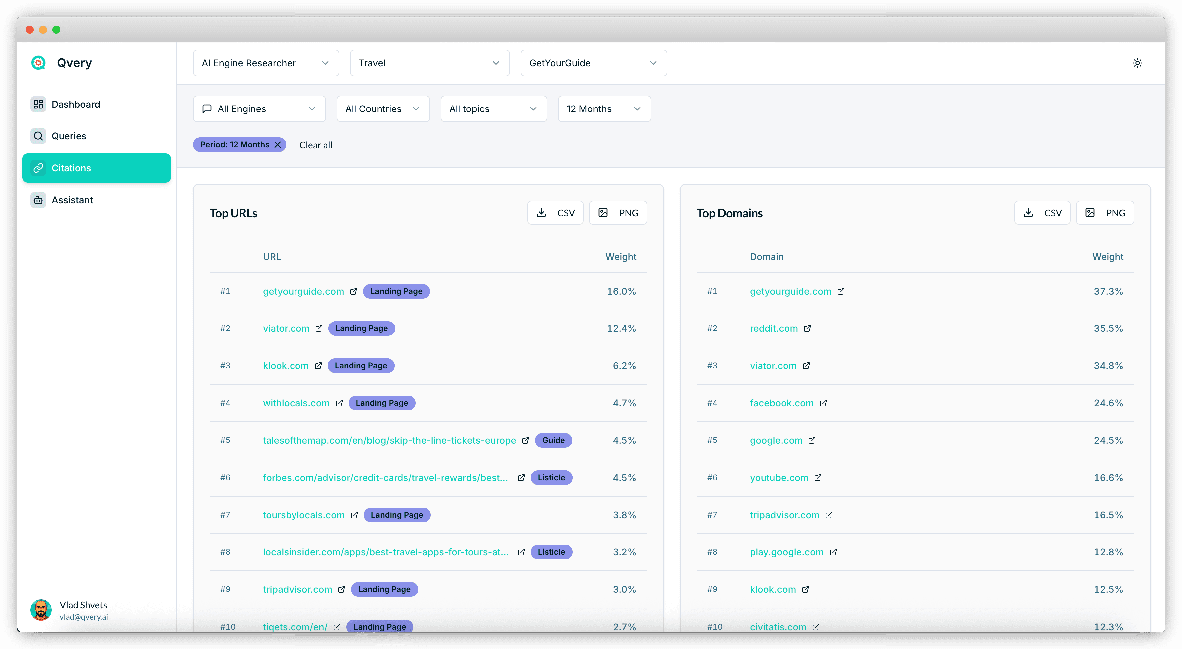Click the Listicle tag on forbes.com row
This screenshot has width=1182, height=649.
551,478
